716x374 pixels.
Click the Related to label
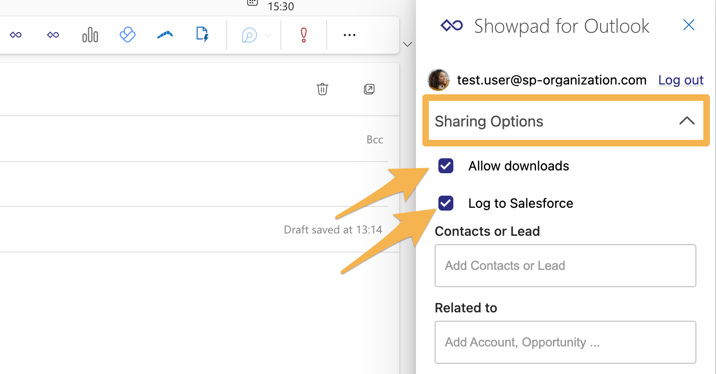click(466, 308)
